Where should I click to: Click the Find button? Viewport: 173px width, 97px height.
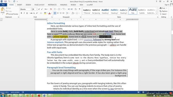coord(162,8)
